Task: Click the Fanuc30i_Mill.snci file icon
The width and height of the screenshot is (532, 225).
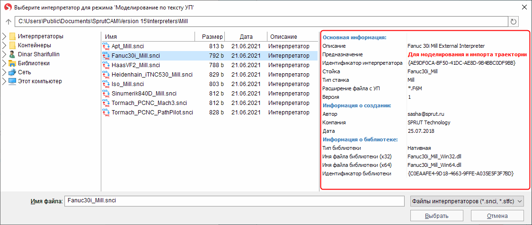Action: [x=106, y=56]
